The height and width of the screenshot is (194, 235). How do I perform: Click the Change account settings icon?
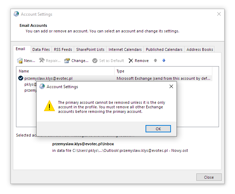point(67,61)
